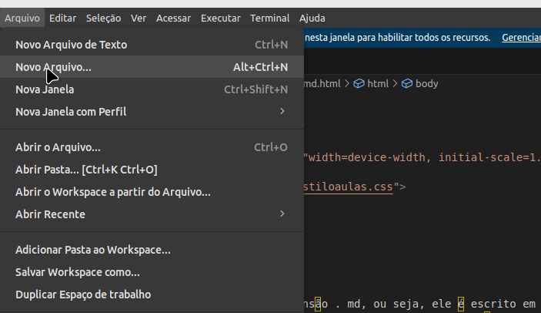Screen dimensions: 541x313
Task: Click the Gerenciar link in the banner
Action: pyautogui.click(x=521, y=37)
